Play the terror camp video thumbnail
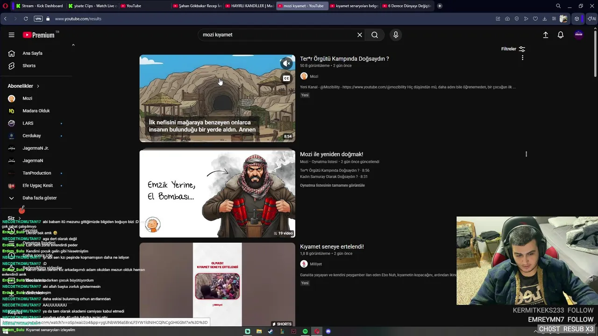 (x=217, y=98)
